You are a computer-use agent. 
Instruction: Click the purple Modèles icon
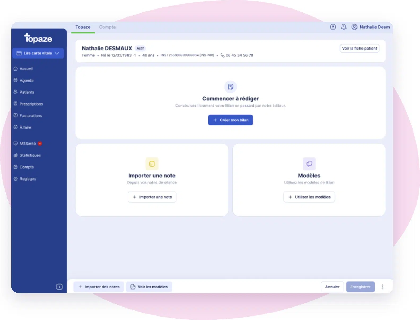point(309,164)
